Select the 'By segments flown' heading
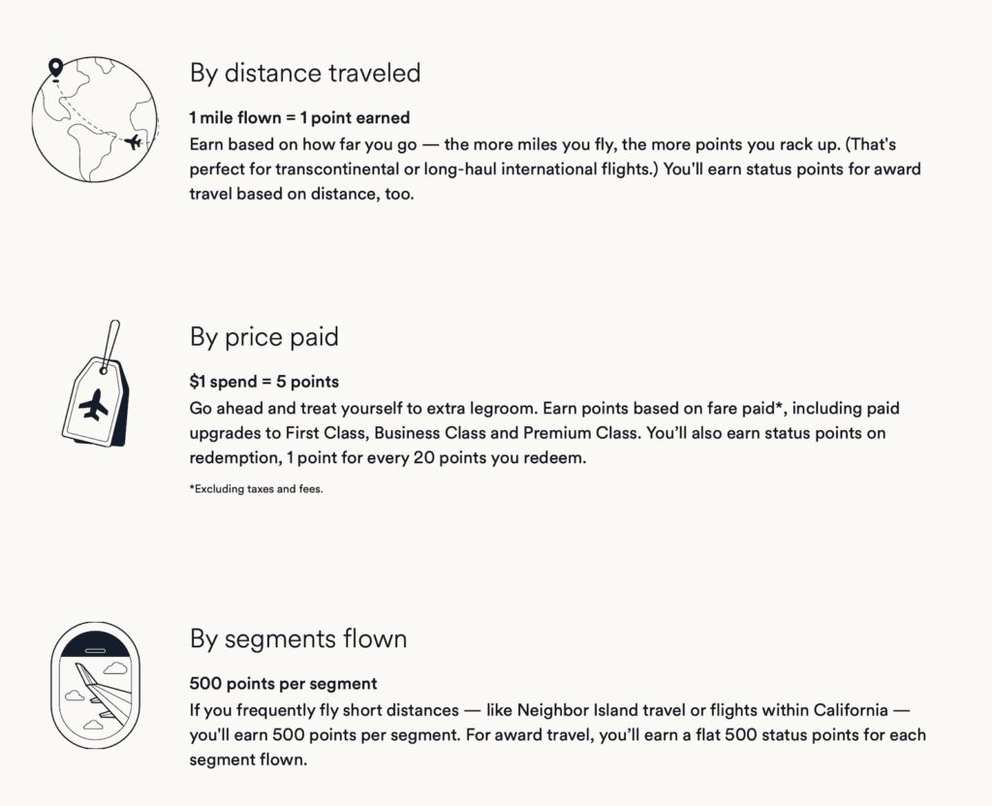 pos(298,638)
